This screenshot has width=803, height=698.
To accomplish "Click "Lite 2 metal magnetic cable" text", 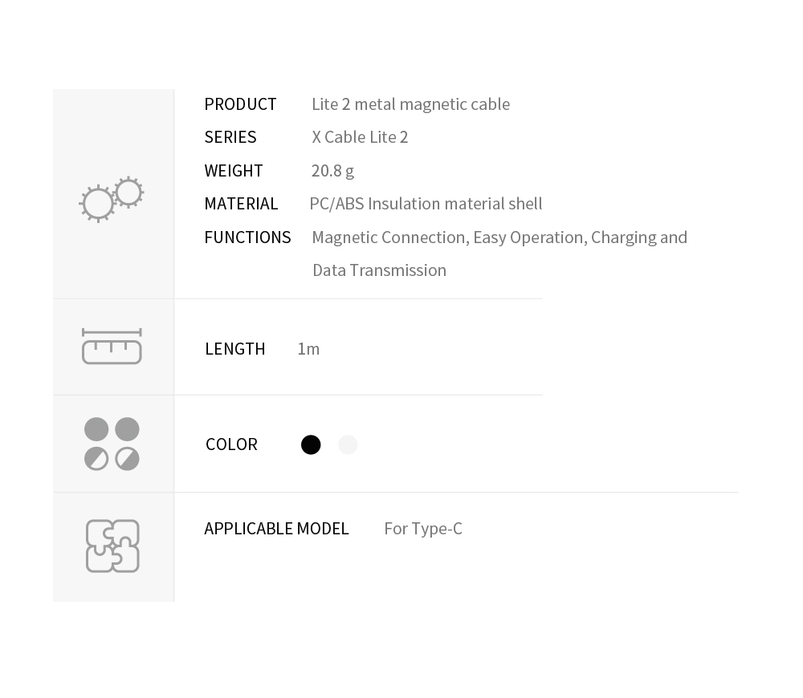I will pyautogui.click(x=410, y=104).
